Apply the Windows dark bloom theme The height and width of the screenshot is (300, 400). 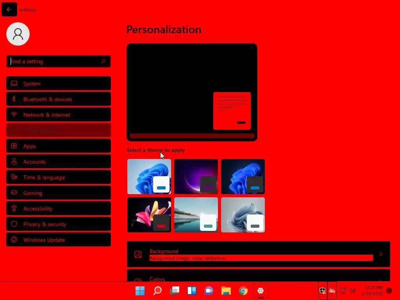click(243, 177)
